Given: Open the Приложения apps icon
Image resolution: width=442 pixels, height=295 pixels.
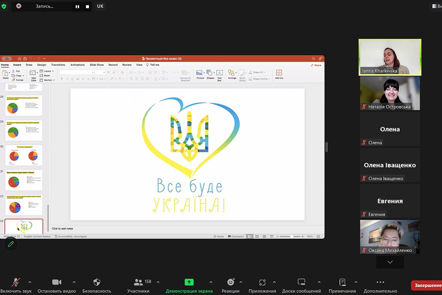Looking at the screenshot, I should pyautogui.click(x=262, y=282).
